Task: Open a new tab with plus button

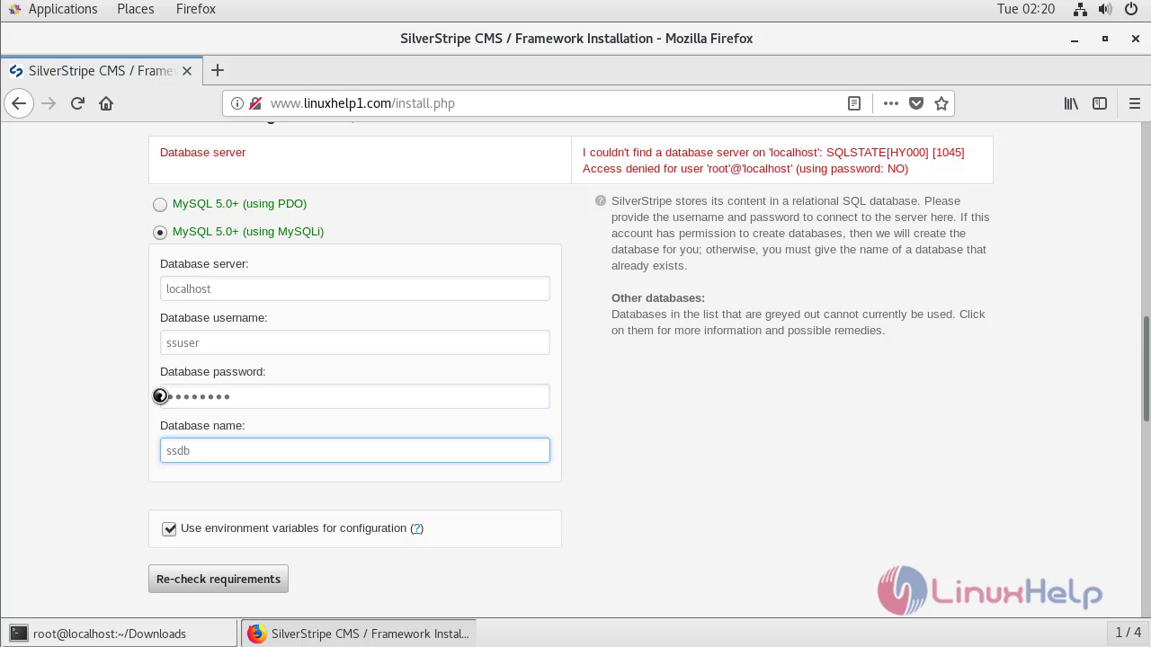Action: 218,70
